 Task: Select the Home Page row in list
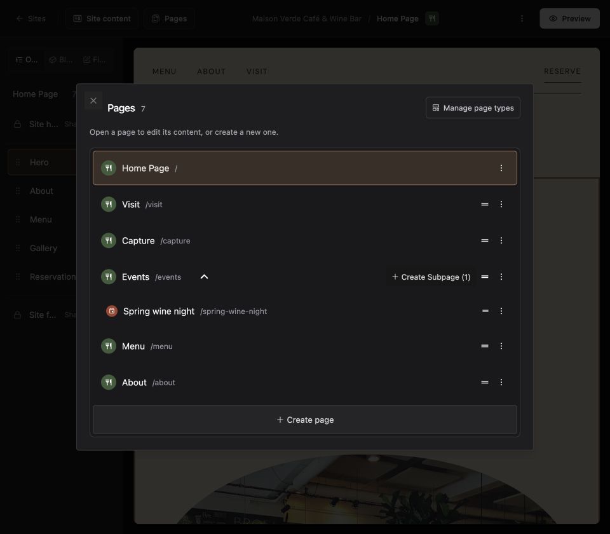(305, 168)
